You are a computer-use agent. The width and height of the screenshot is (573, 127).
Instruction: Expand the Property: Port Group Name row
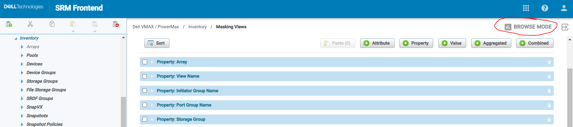152,105
